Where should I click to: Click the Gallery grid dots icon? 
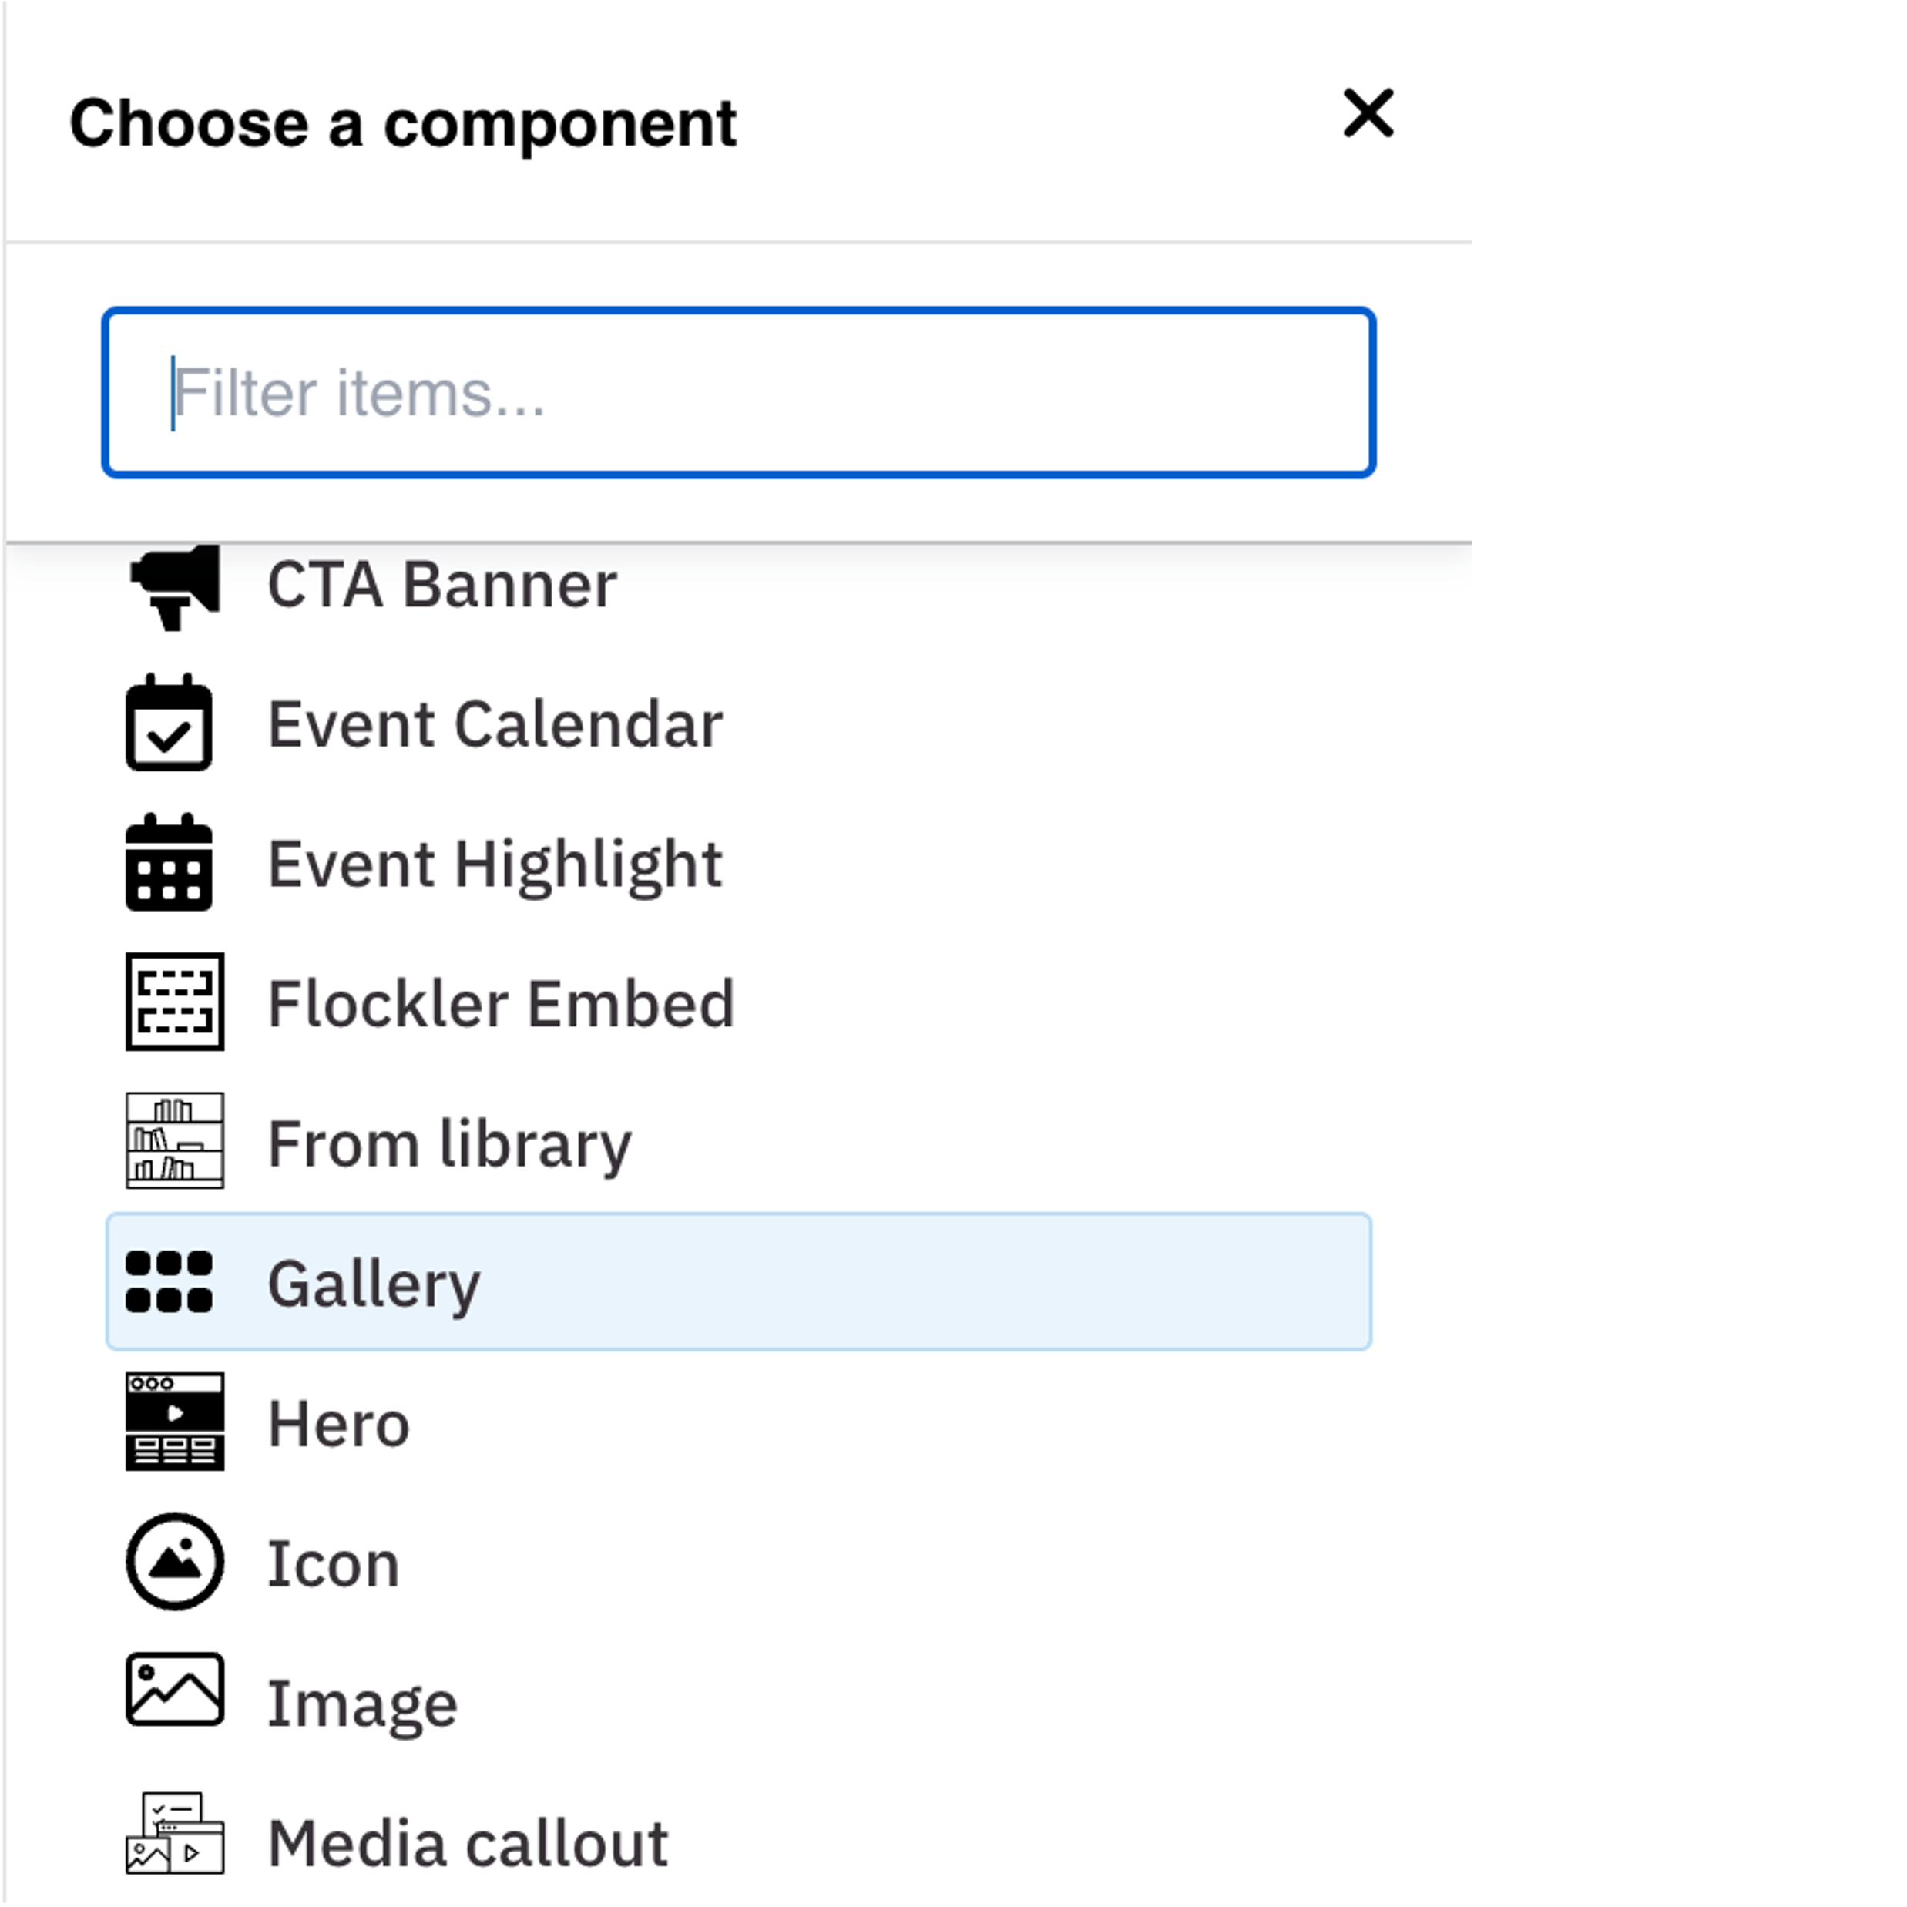[169, 1282]
